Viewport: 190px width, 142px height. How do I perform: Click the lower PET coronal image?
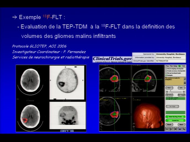click(x=68, y=115)
